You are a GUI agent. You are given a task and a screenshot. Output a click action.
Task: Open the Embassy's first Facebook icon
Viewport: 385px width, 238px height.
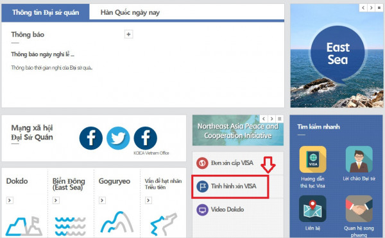[91, 138]
